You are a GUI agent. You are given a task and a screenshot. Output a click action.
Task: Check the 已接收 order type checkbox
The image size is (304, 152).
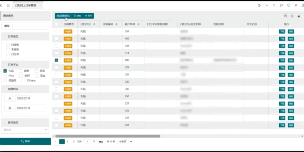click(x=8, y=45)
